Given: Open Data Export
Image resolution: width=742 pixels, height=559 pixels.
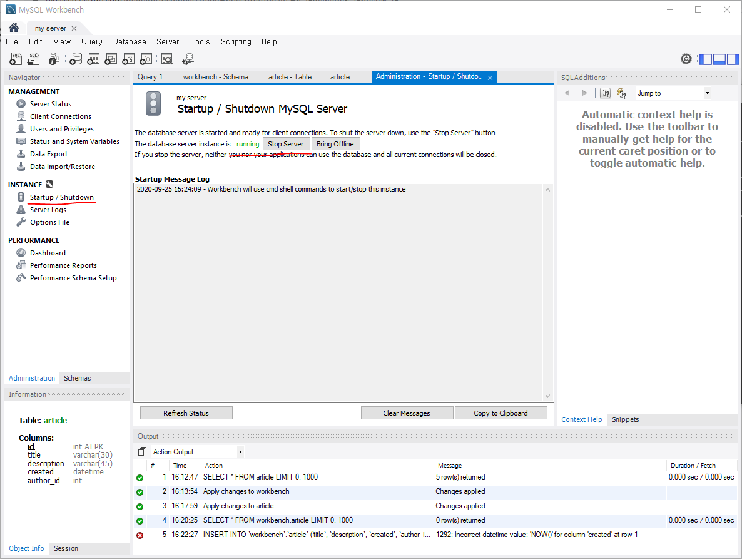Looking at the screenshot, I should (49, 154).
